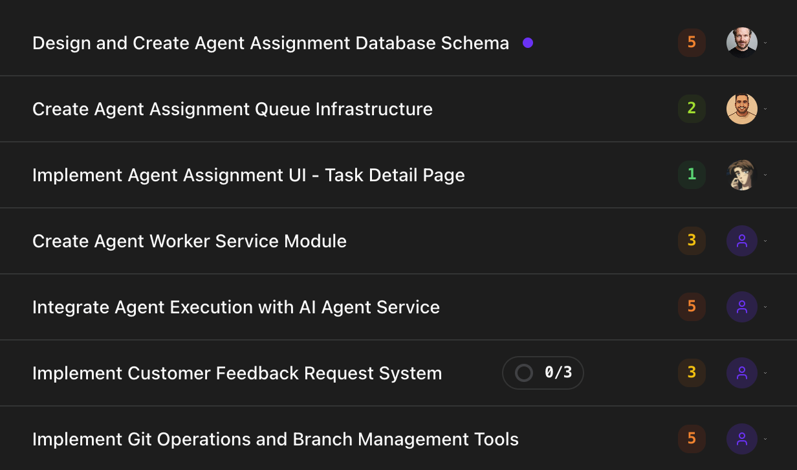This screenshot has width=797, height=470.
Task: Toggle the 0/3 subtask progress circle
Action: coord(524,373)
